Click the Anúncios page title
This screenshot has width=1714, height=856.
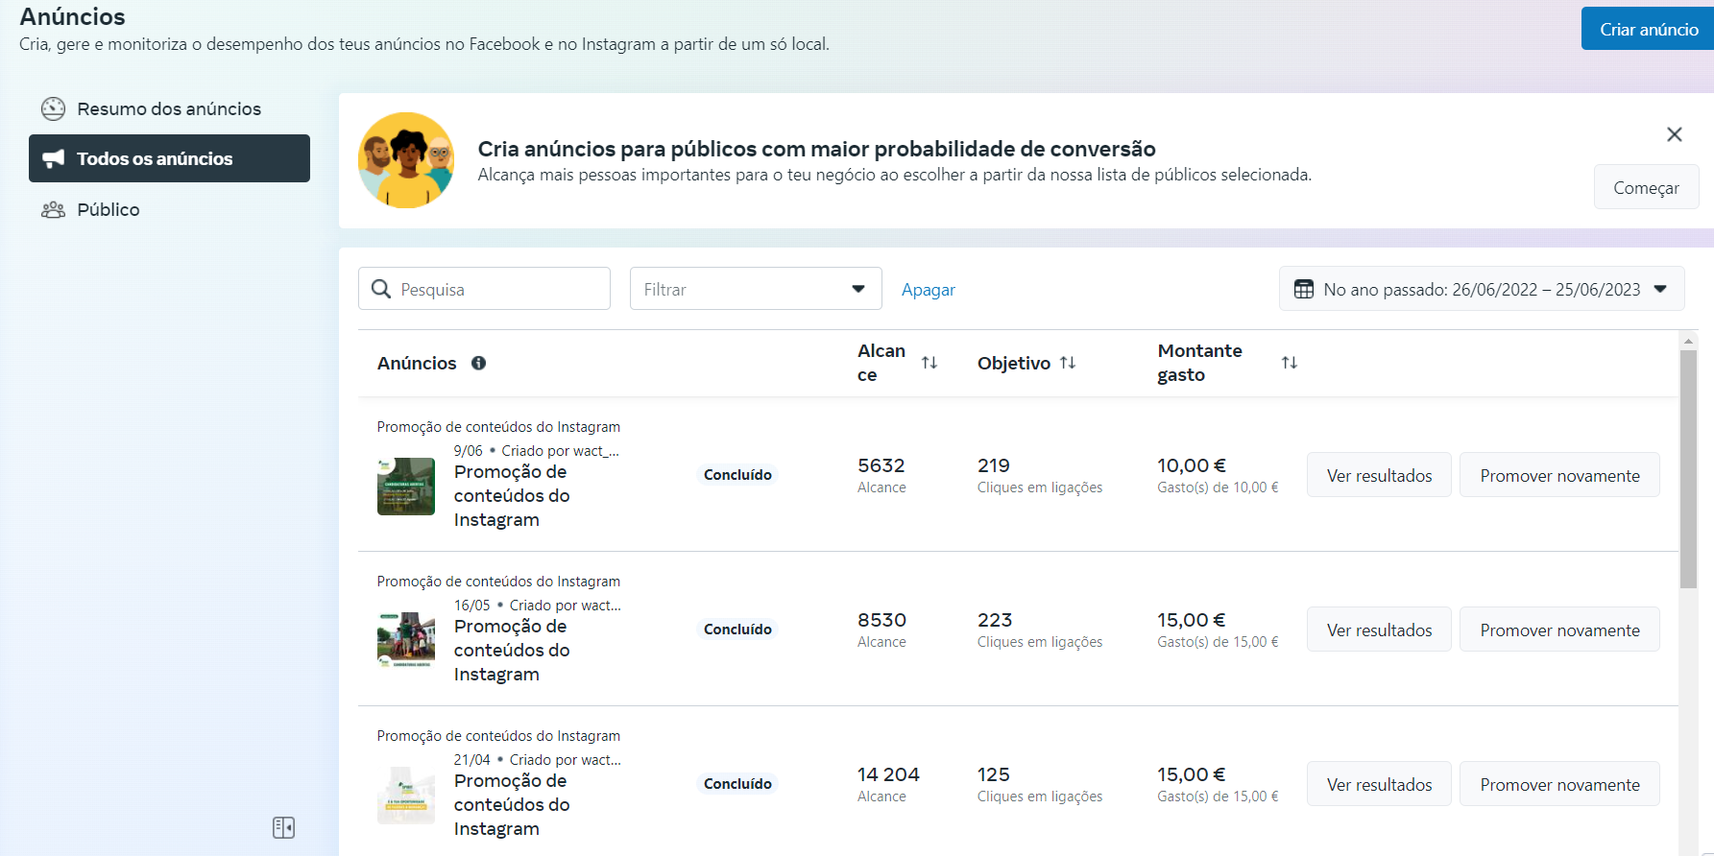coord(73,16)
